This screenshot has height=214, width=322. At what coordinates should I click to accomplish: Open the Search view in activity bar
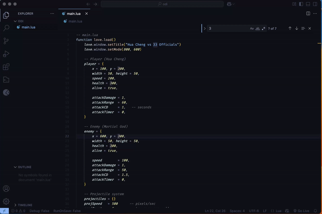click(x=6, y=28)
